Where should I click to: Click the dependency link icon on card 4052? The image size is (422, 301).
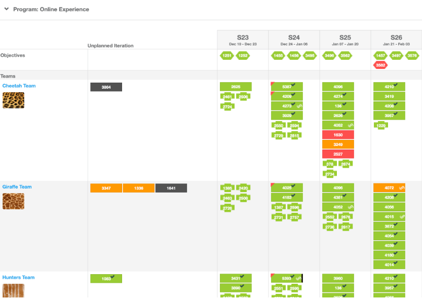(350, 126)
